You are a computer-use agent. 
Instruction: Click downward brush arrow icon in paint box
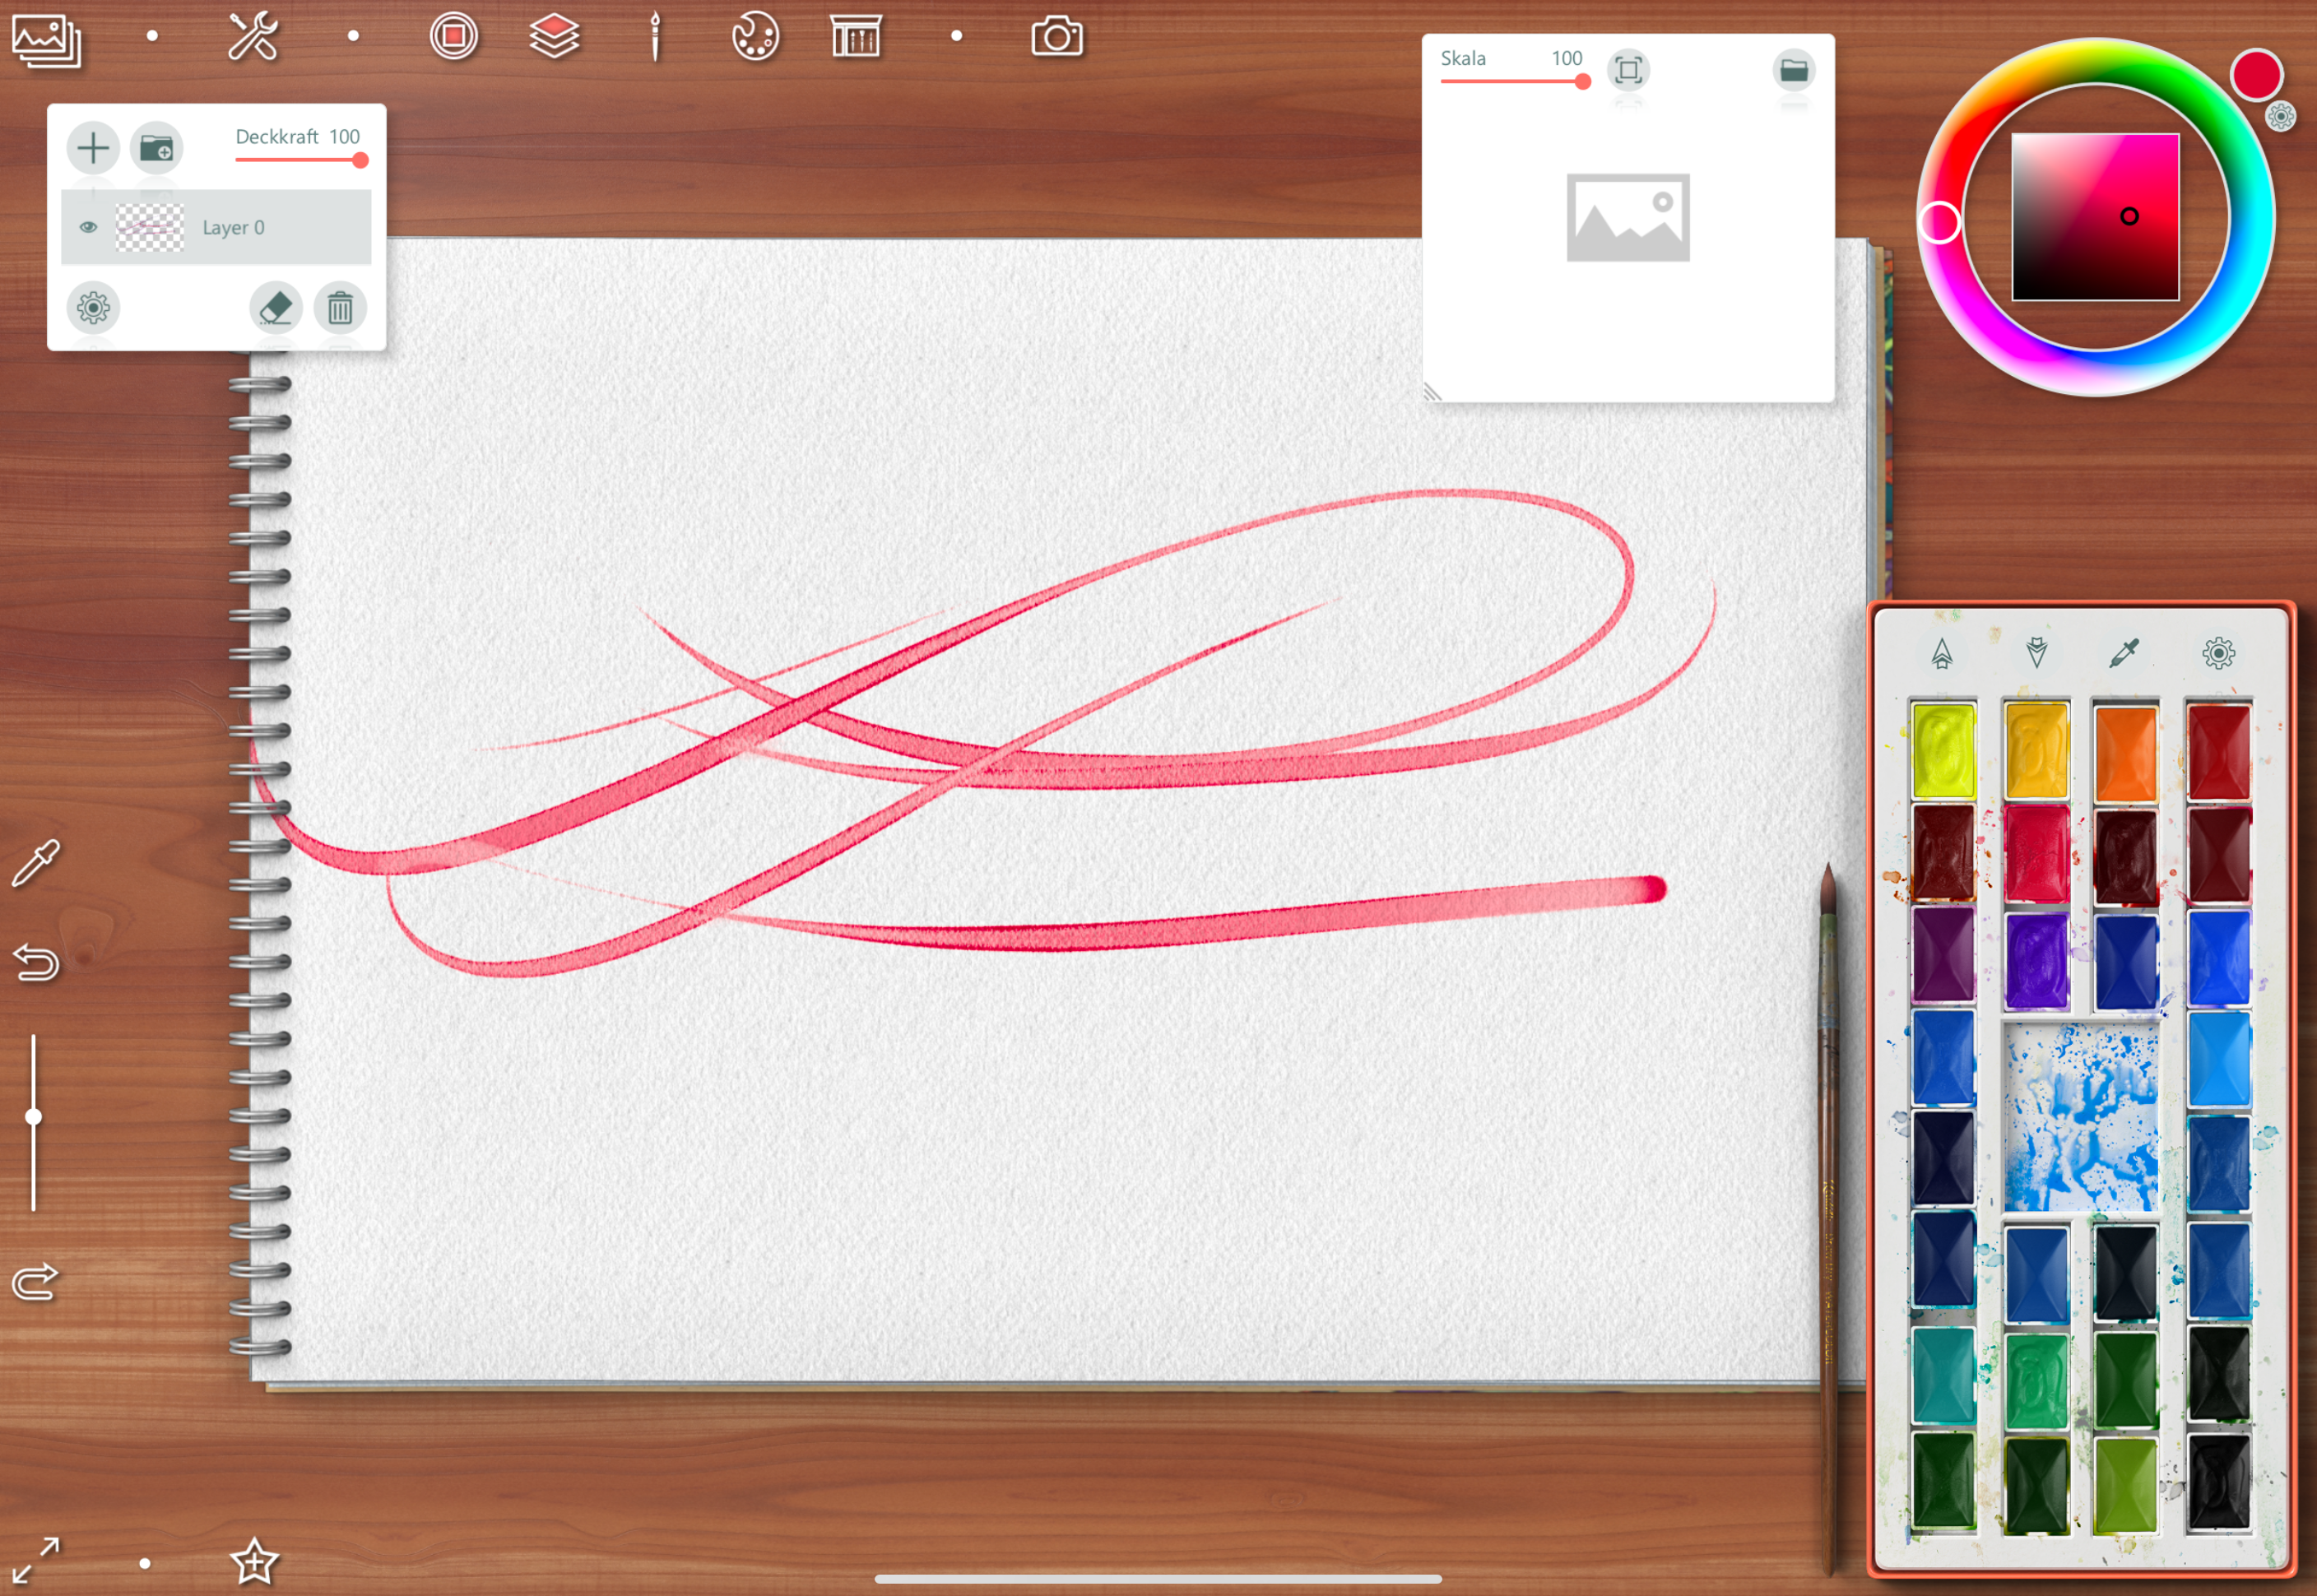pos(2036,653)
